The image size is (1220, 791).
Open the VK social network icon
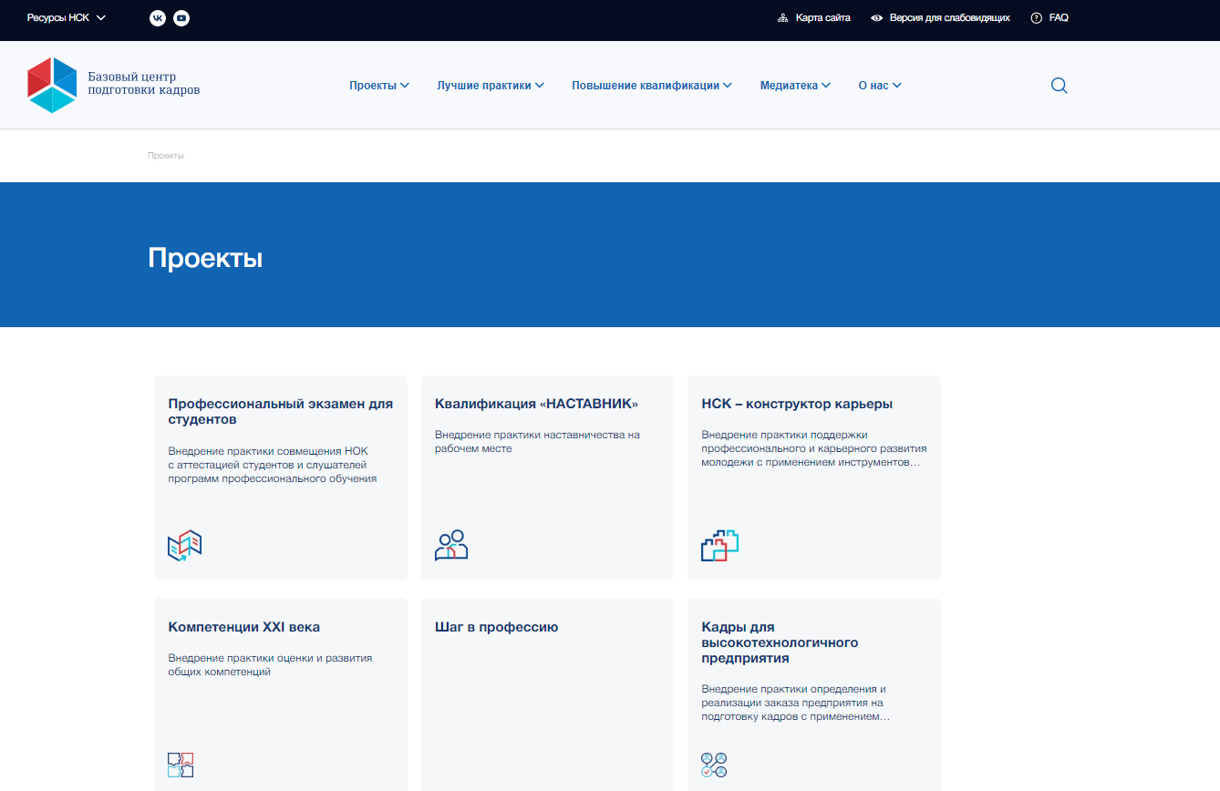[x=158, y=18]
